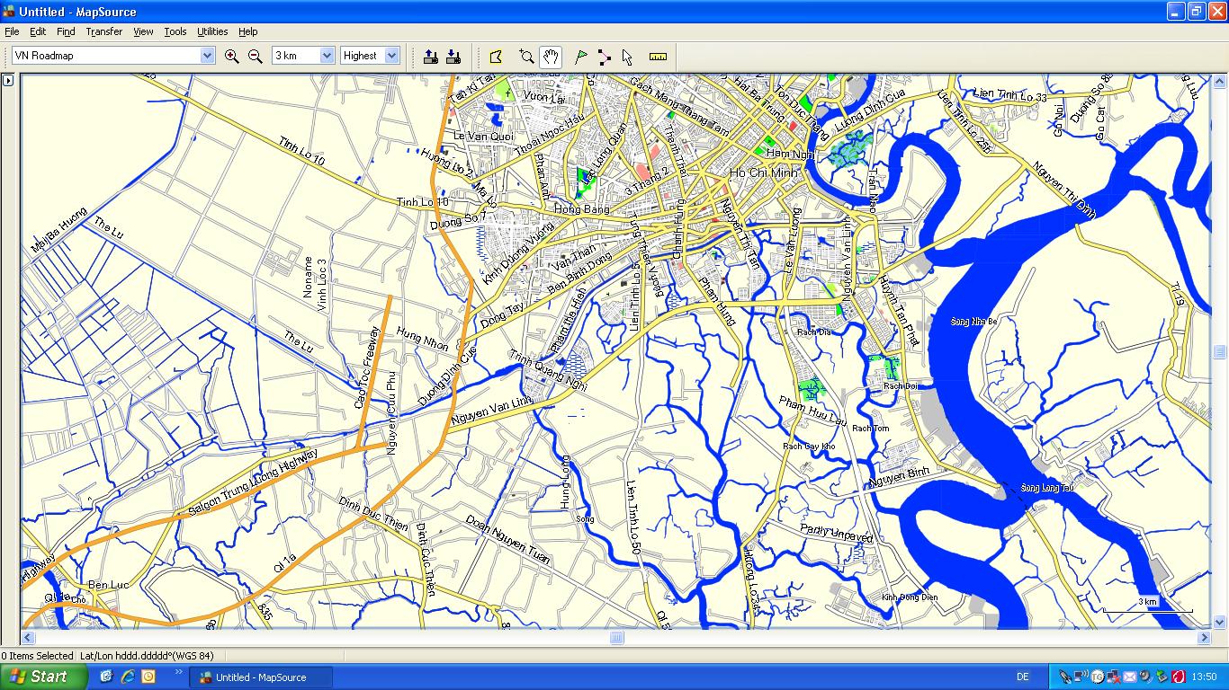Click the wireless network tray icon
1229x690 pixels.
point(1081,677)
